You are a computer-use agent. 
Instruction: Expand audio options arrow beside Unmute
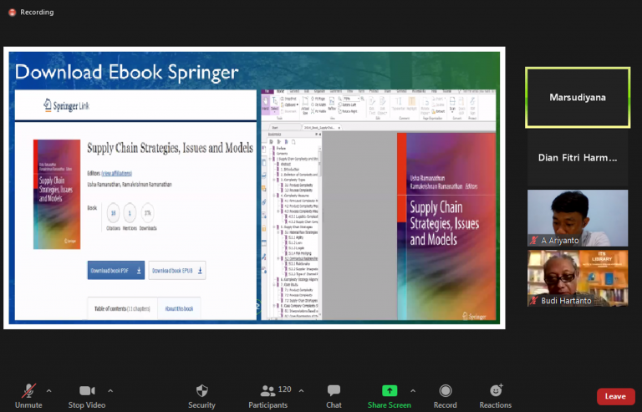[48, 390]
